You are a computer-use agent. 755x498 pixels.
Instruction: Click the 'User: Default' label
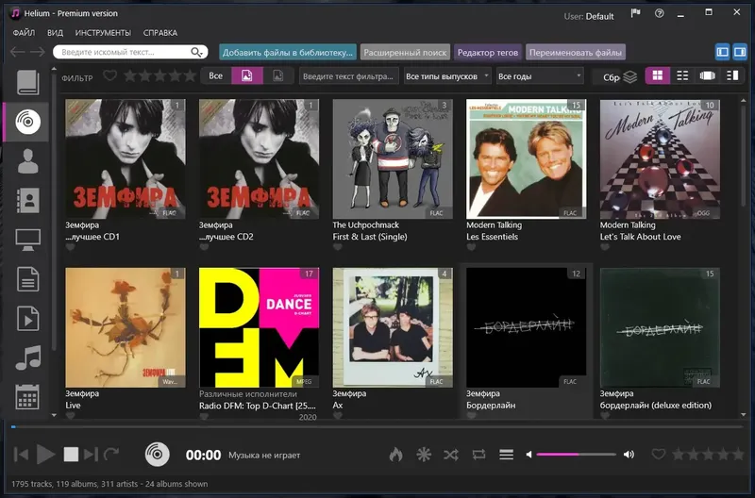589,16
